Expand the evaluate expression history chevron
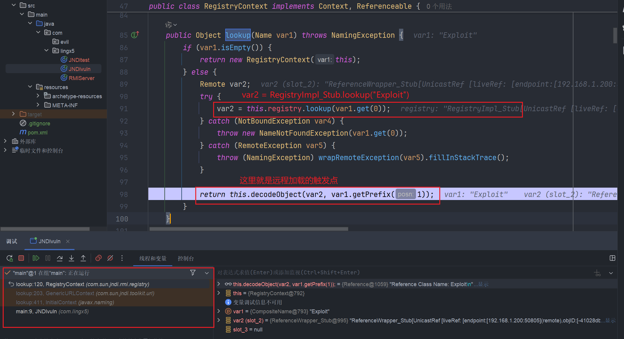Image resolution: width=624 pixels, height=339 pixels. (x=611, y=273)
